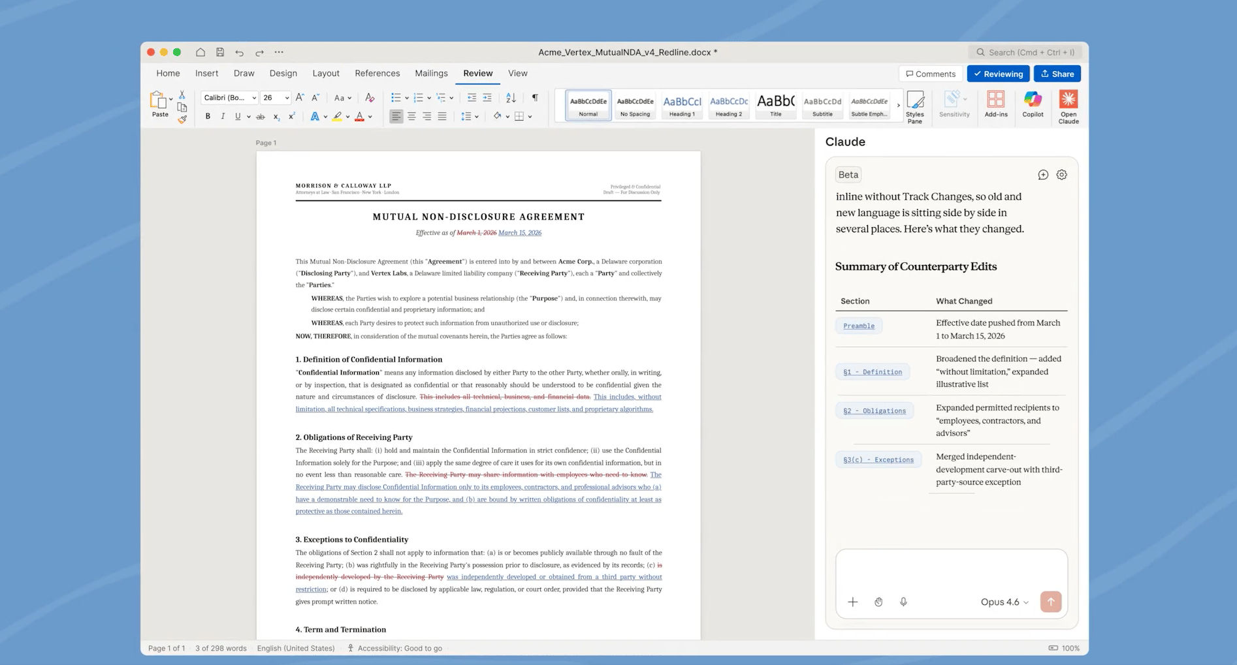Start a new chat in Claude panel

1042,175
